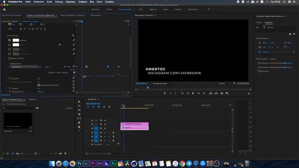Open the Графика menu
The height and width of the screenshot is (168, 299).
tap(82, 2)
